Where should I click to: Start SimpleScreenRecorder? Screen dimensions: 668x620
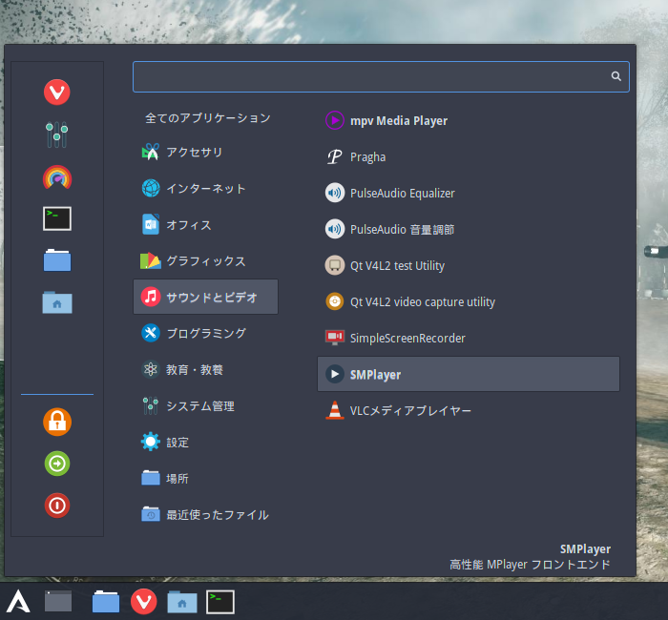[x=469, y=338]
